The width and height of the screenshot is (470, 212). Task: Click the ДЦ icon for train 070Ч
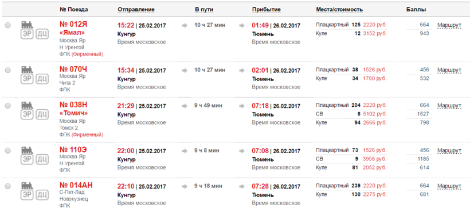pyautogui.click(x=42, y=79)
